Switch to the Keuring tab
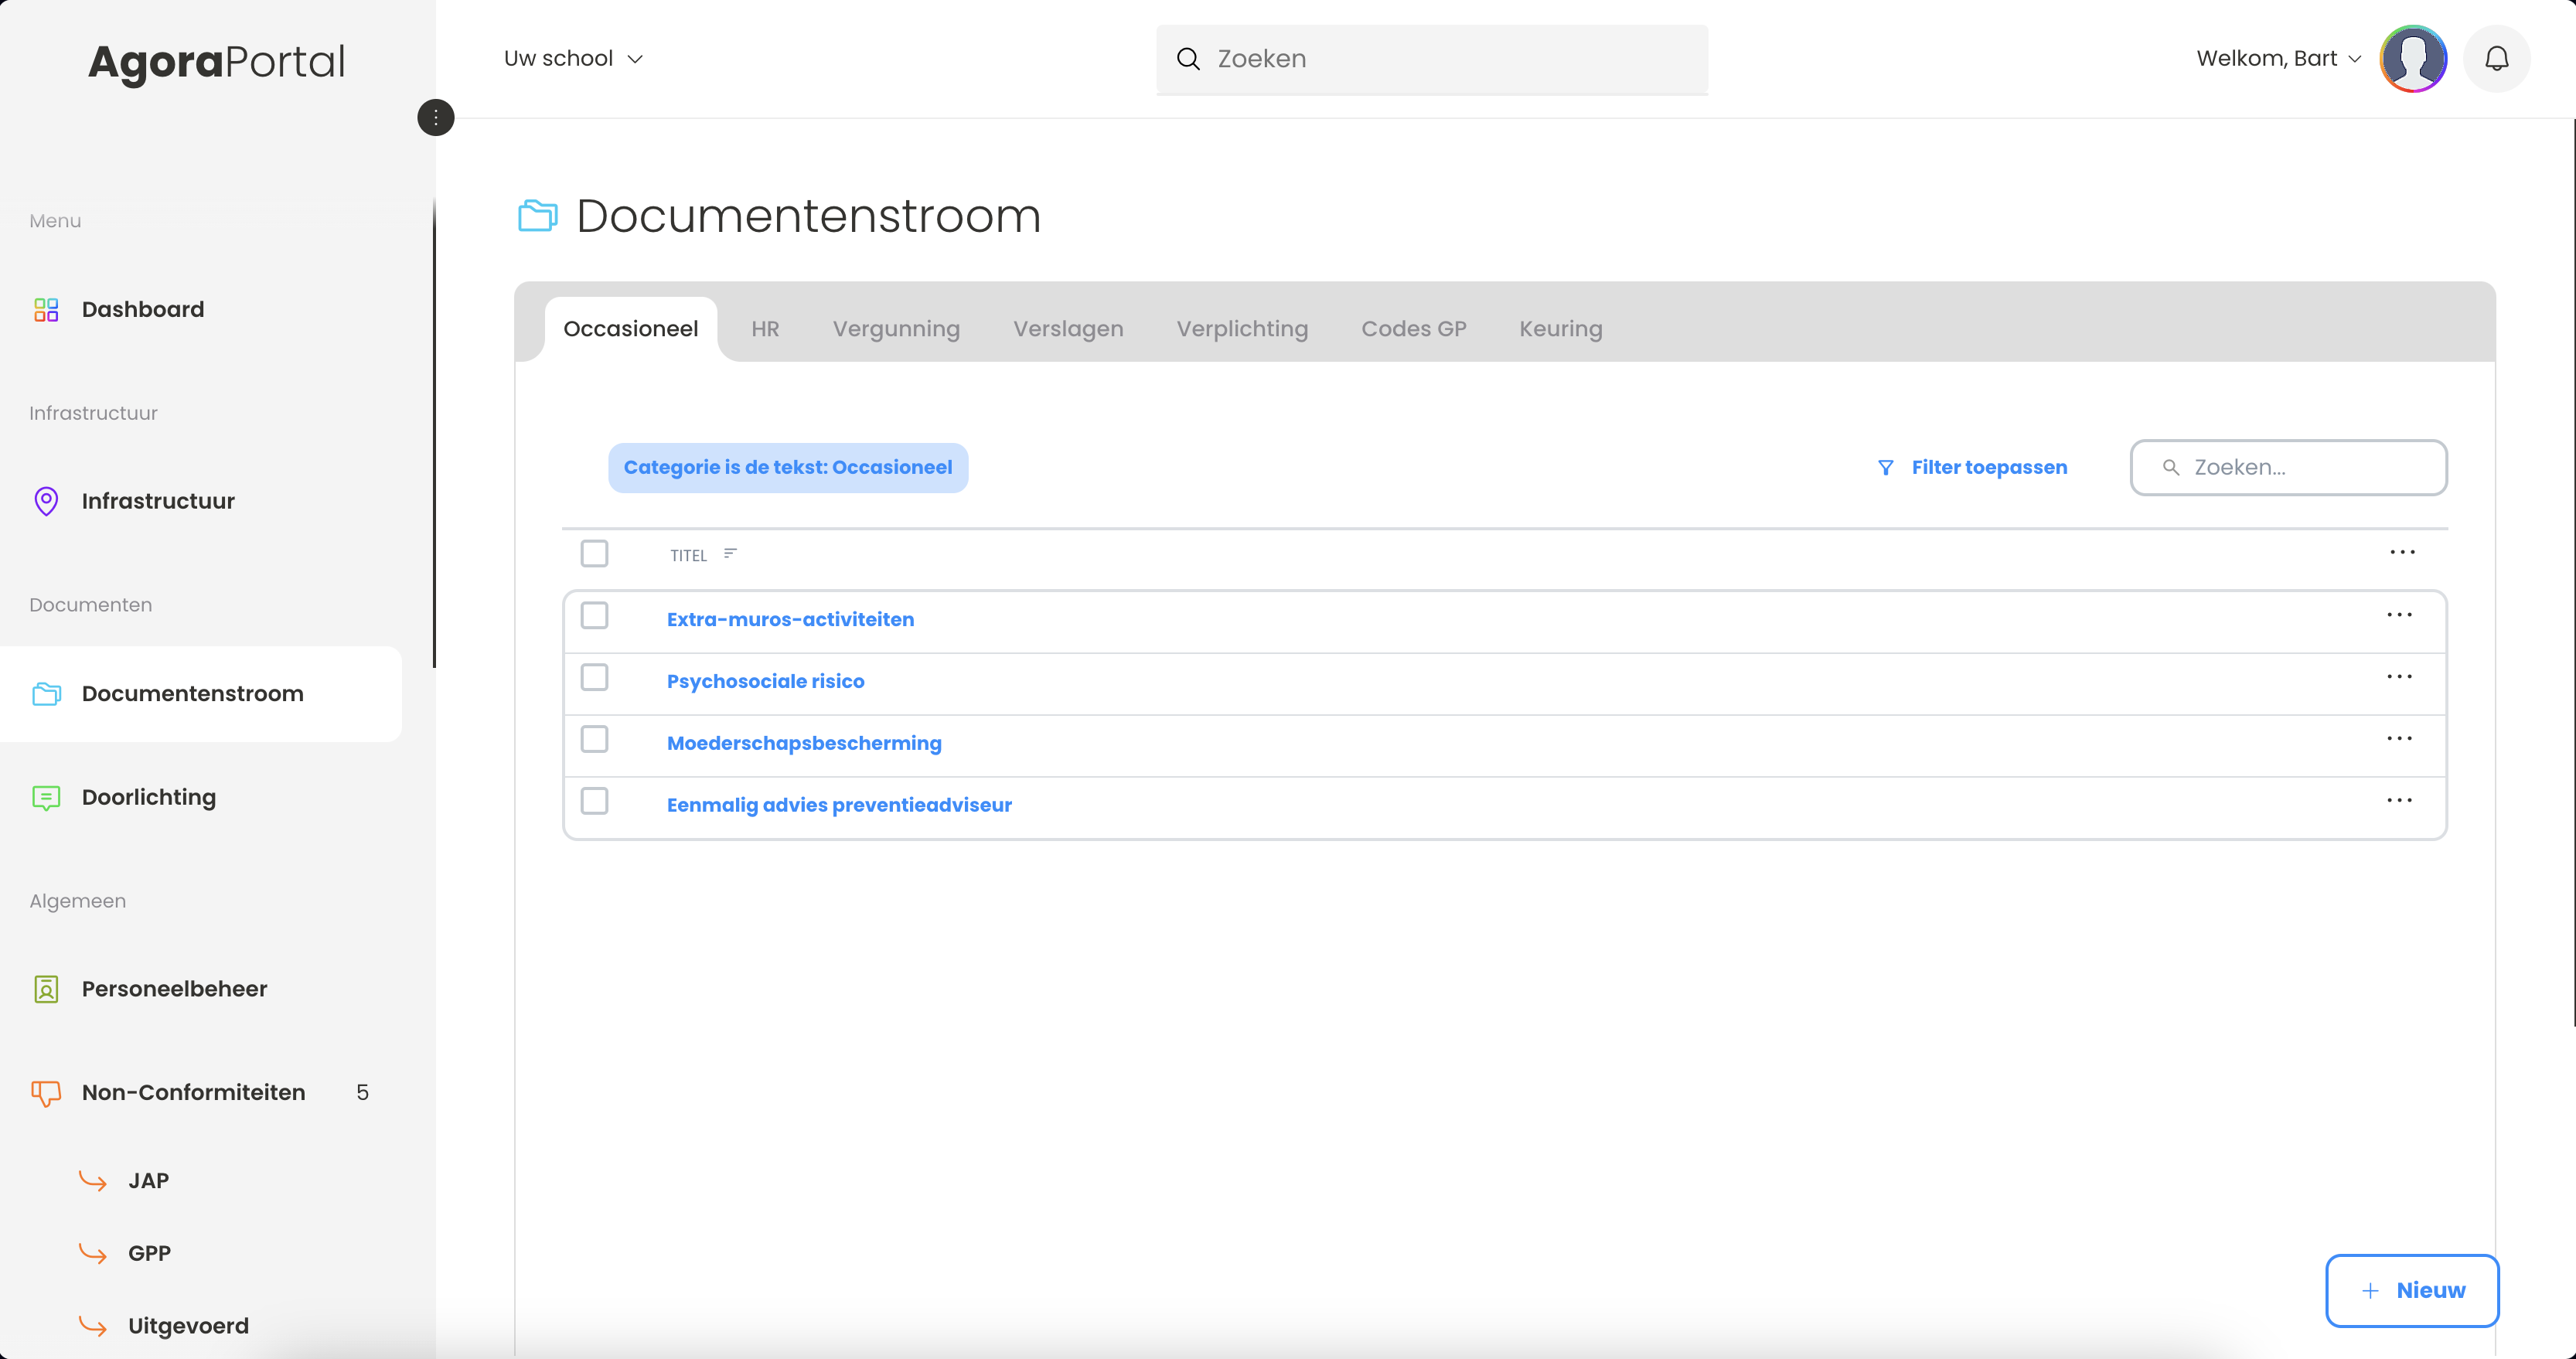Viewport: 2576px width, 1359px height. (x=1560, y=329)
